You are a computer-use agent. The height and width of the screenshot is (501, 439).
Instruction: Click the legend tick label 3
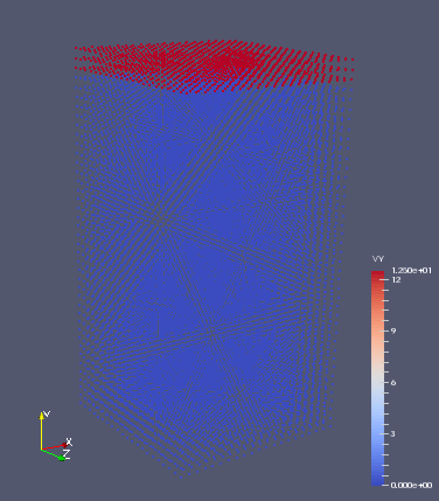393,434
